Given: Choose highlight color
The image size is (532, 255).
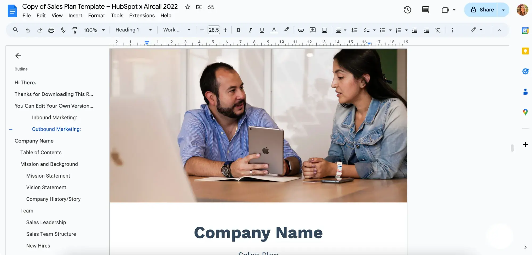Looking at the screenshot, I should (286, 30).
